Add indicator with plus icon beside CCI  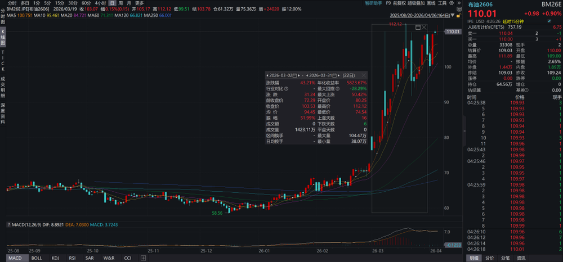[144, 258]
